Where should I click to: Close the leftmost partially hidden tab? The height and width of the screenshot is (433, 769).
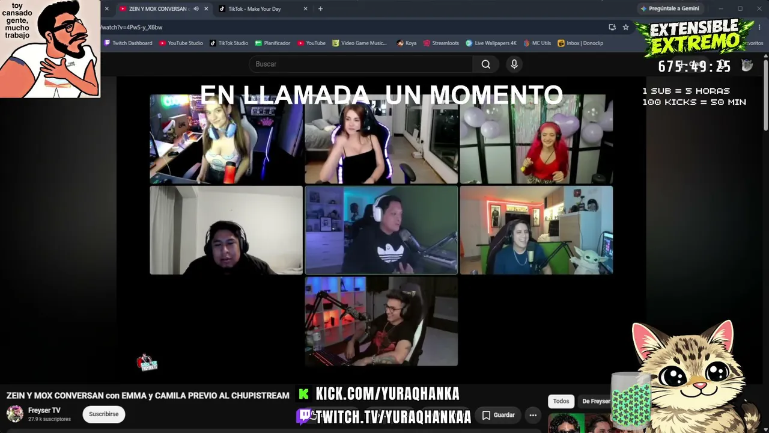click(107, 9)
